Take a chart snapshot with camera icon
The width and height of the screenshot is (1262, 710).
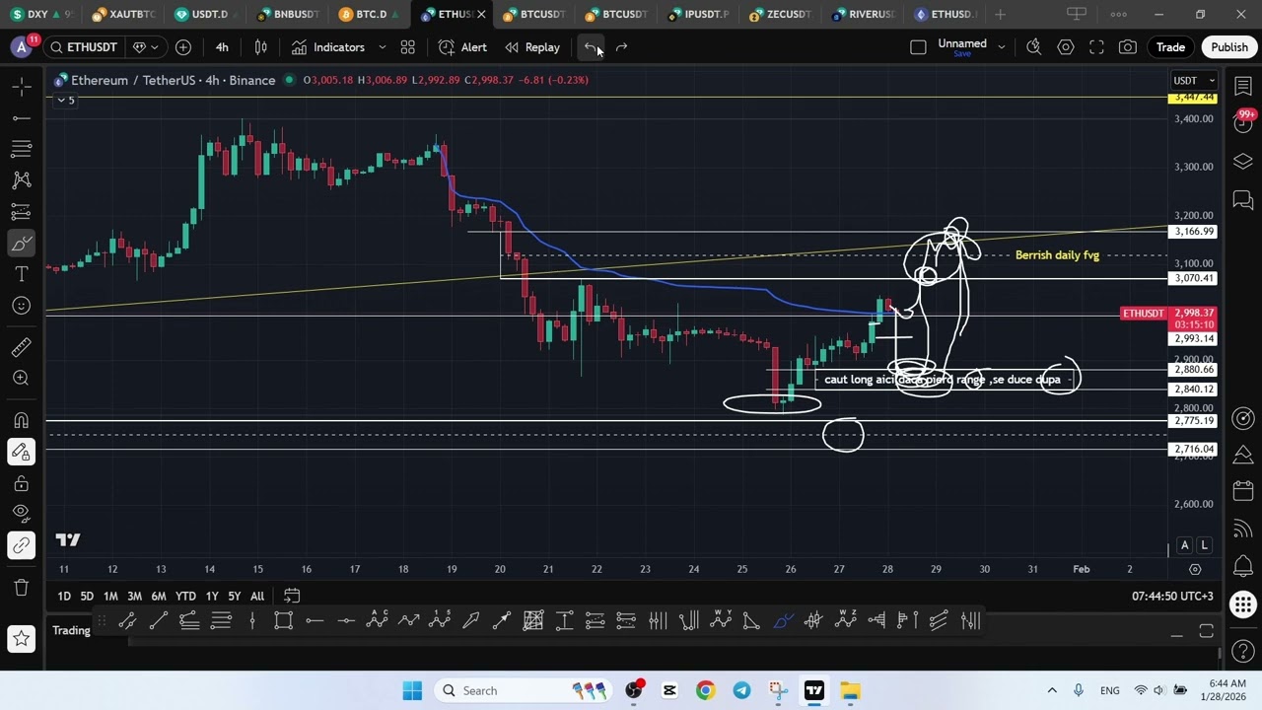click(1128, 47)
